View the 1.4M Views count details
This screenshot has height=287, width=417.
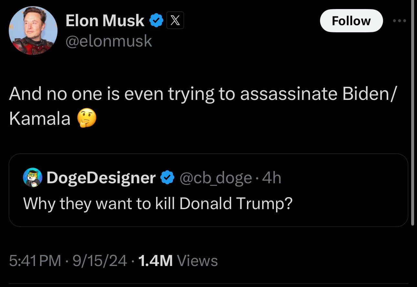click(x=177, y=260)
